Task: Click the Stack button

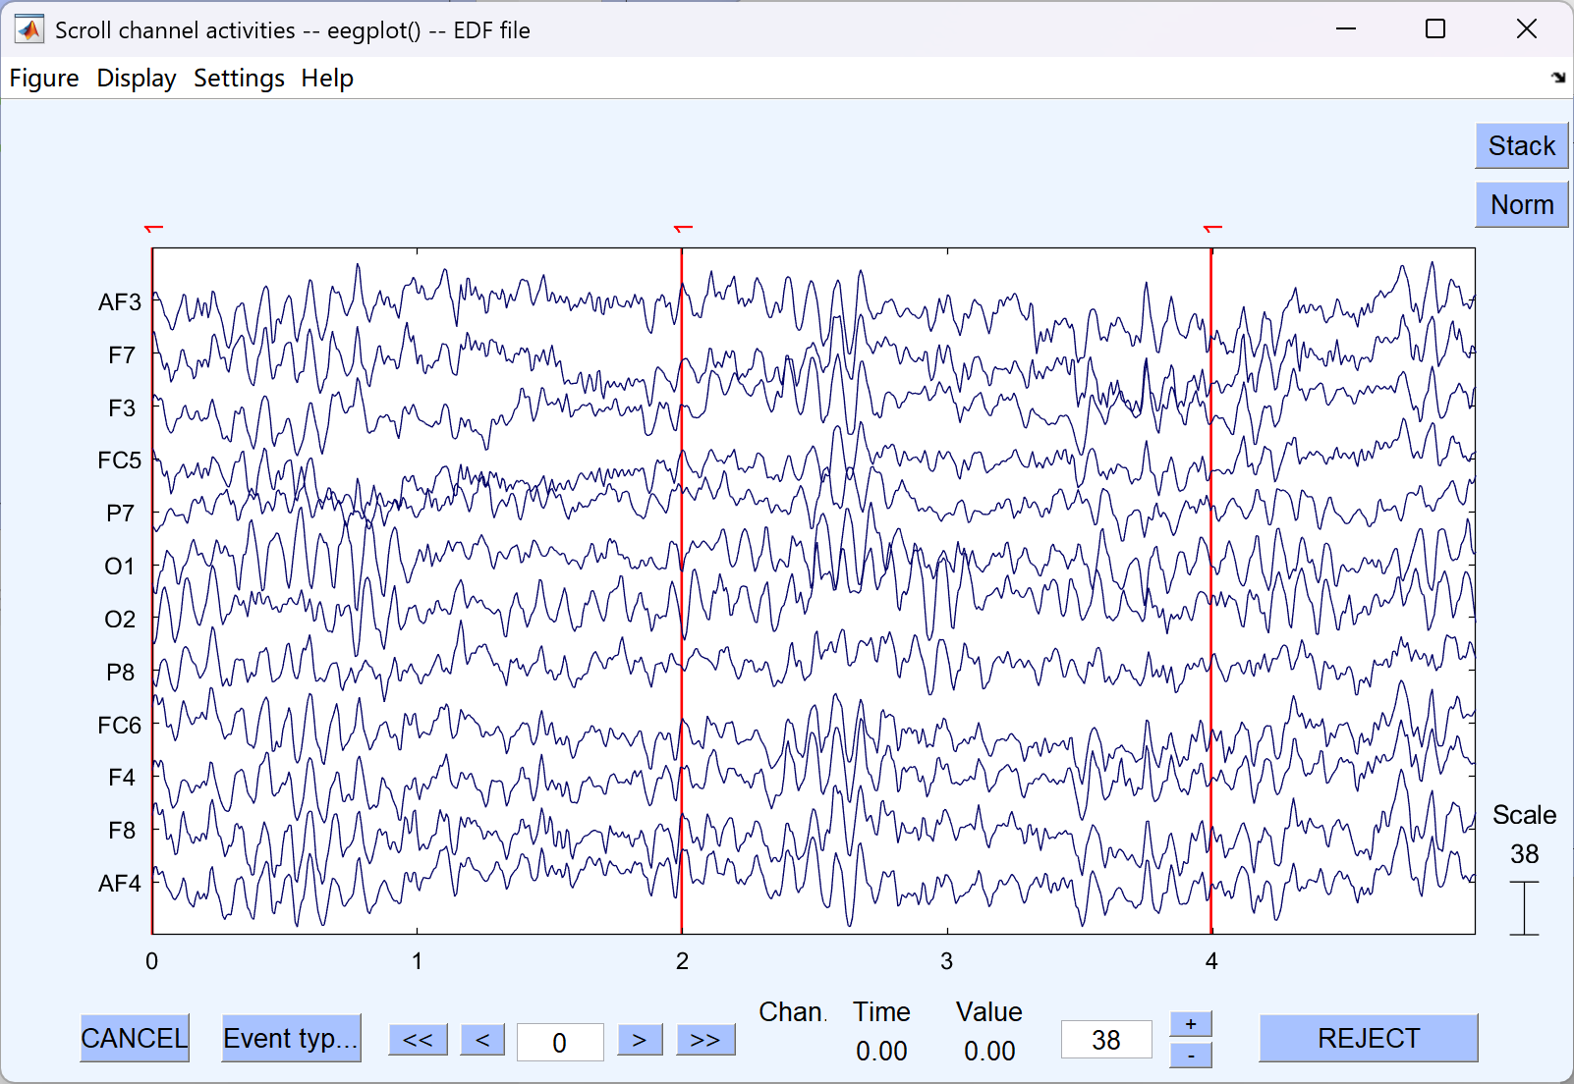Action: tap(1522, 145)
